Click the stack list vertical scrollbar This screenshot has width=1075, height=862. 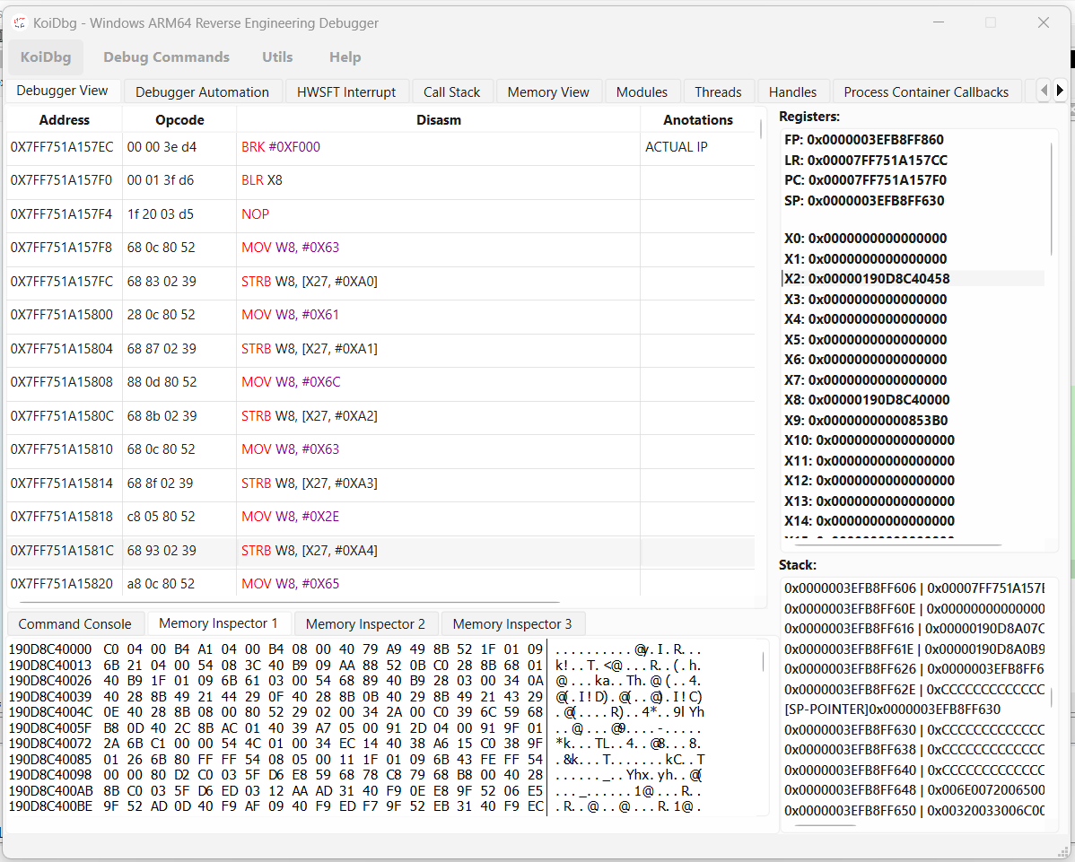point(1051,698)
